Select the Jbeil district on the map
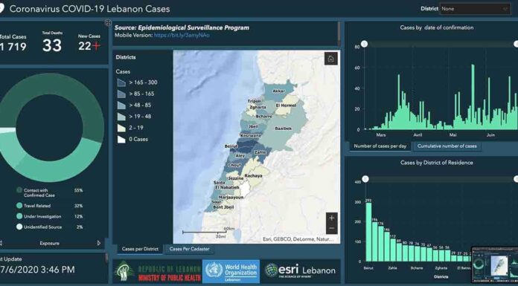 coord(253,126)
